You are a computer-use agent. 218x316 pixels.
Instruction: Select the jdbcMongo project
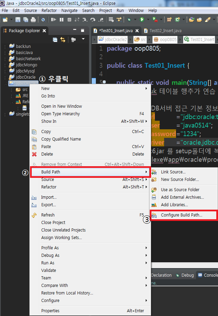[27, 65]
